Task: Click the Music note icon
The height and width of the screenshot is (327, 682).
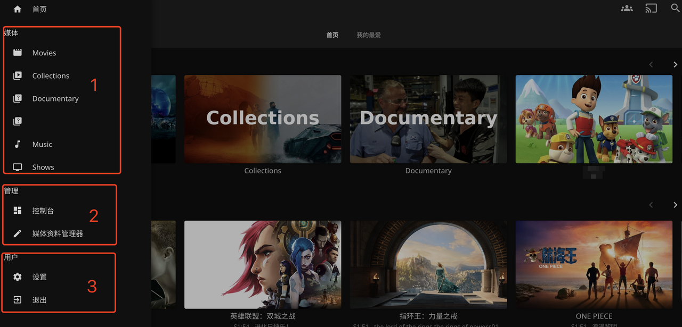Action: click(x=18, y=144)
